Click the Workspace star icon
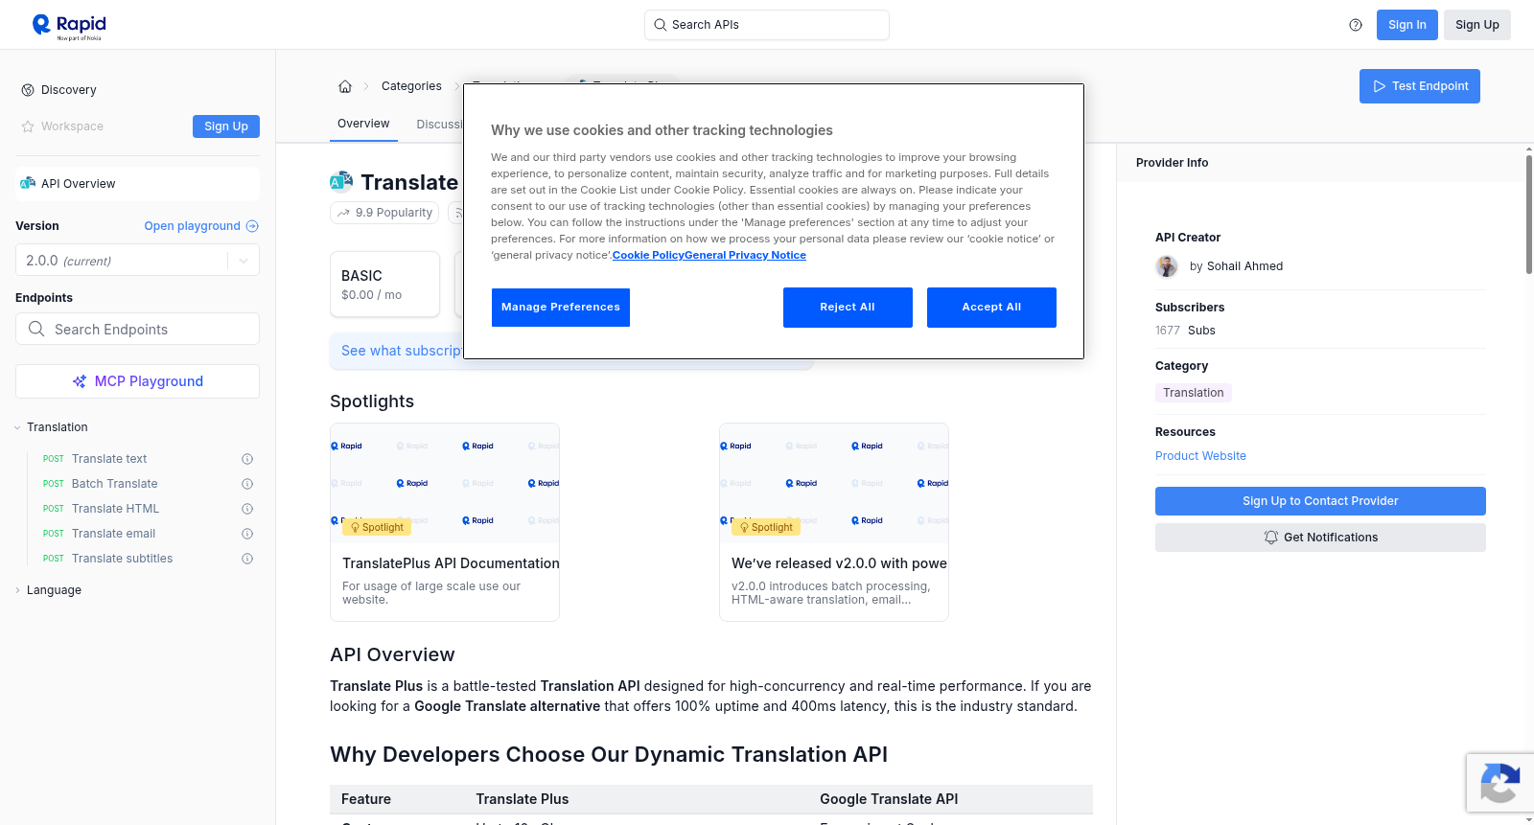Screen dimensions: 1534x825 [x=28, y=126]
